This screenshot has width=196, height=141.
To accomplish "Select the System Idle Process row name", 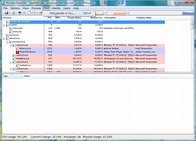I will [20, 22].
